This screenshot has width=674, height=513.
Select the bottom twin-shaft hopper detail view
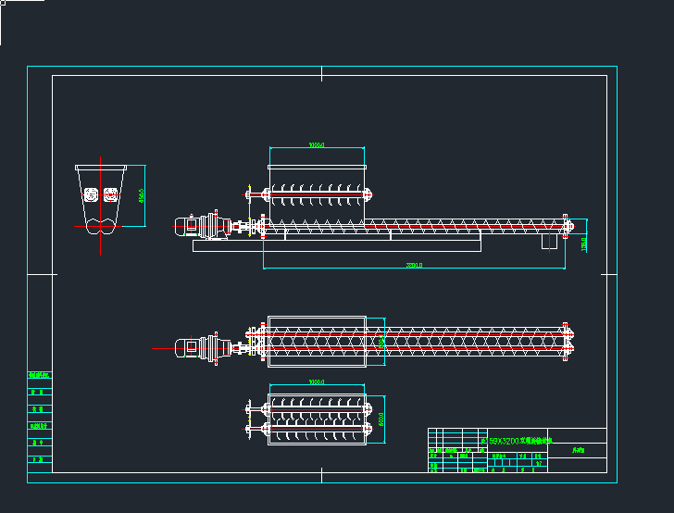click(317, 419)
